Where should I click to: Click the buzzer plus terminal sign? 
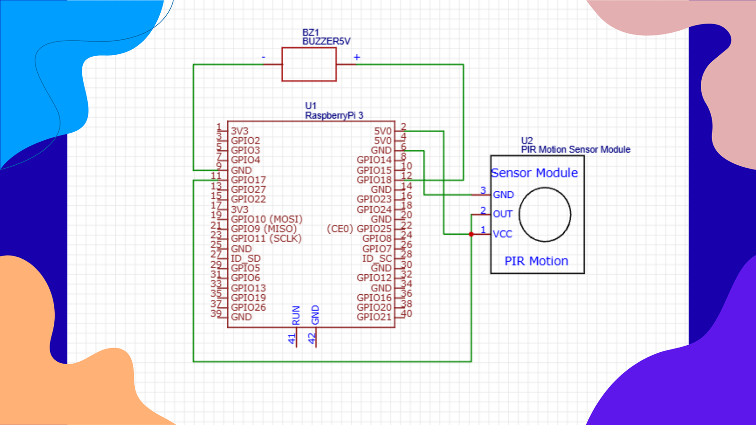tap(357, 57)
